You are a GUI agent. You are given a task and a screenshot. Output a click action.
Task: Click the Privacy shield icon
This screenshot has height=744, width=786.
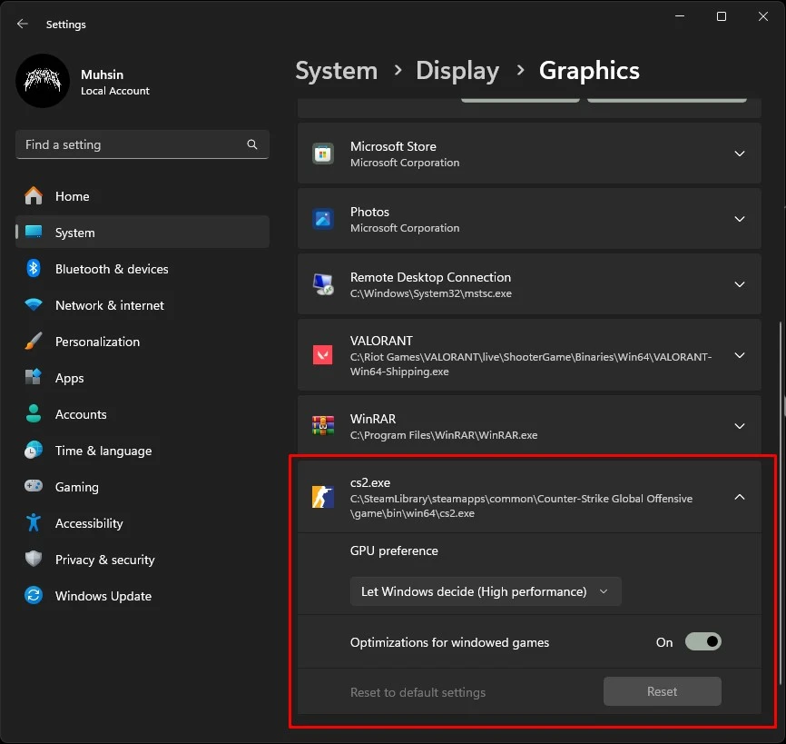[34, 559]
